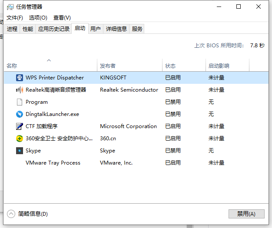The width and height of the screenshot is (272, 228).
Task: Click the Skype startup icon
Action: click(20, 151)
